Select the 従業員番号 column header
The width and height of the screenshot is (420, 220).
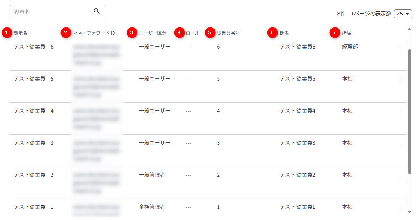click(x=228, y=33)
